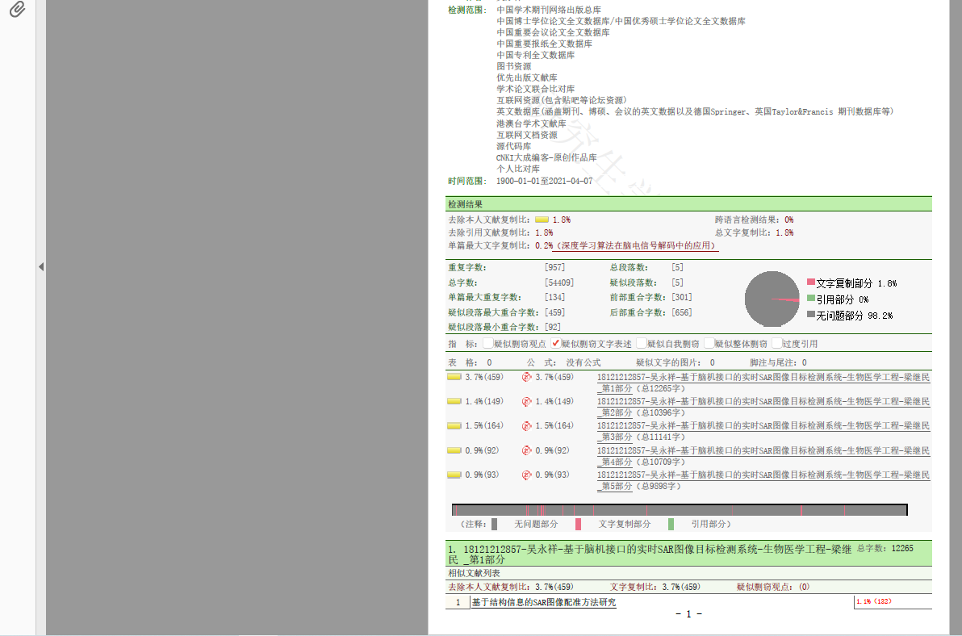Image resolution: width=962 pixels, height=636 pixels.
Task: Click yellow bar before first 0.9%(93)
Action: coord(454,475)
